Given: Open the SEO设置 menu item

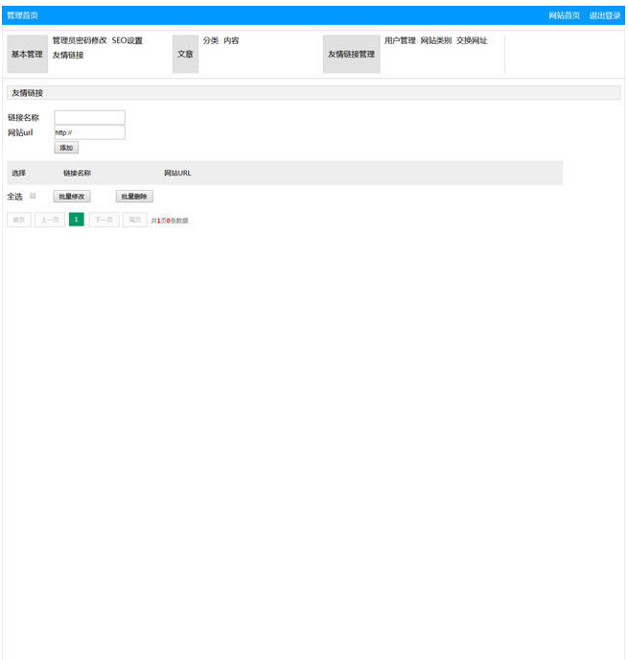Looking at the screenshot, I should pyautogui.click(x=128, y=41).
